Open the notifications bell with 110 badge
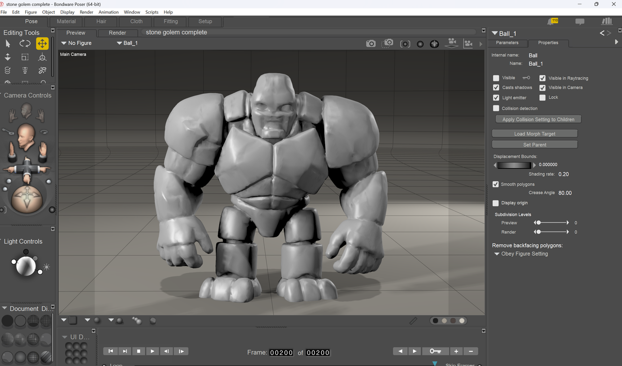The height and width of the screenshot is (366, 622). pos(552,21)
